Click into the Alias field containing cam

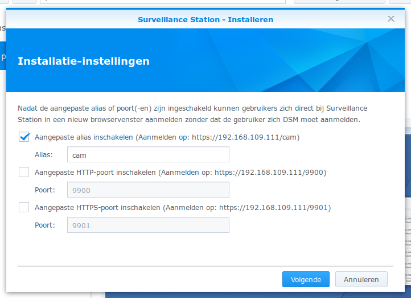click(x=148, y=154)
